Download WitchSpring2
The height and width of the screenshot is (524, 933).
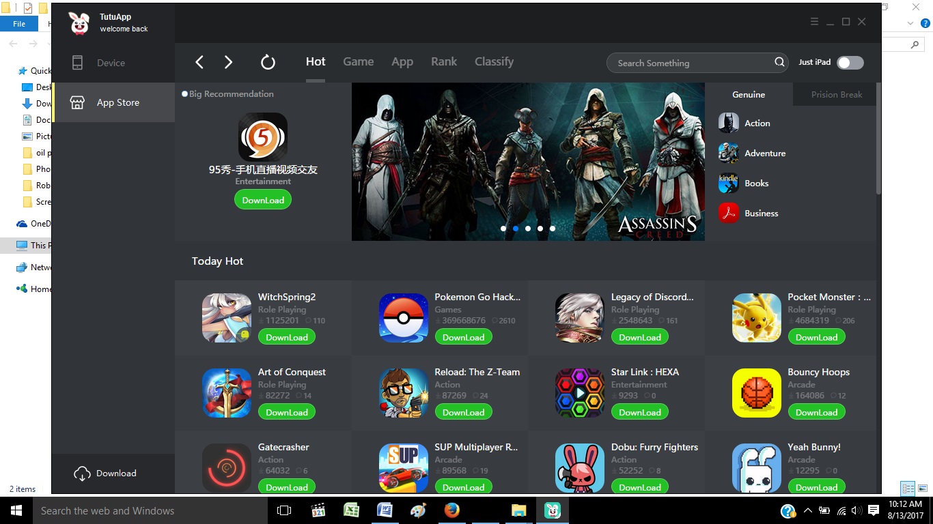tap(287, 337)
